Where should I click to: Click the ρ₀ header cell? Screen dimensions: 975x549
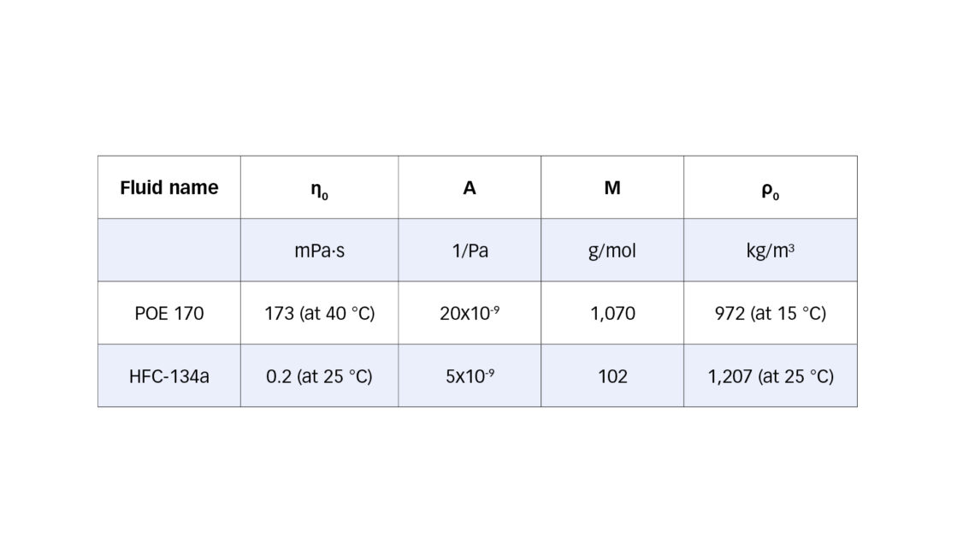coord(770,189)
